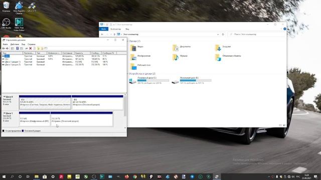Screen dimensions: 321x180
Task: Click the red X delete icon in Disk Management
Action: tap(30, 48)
